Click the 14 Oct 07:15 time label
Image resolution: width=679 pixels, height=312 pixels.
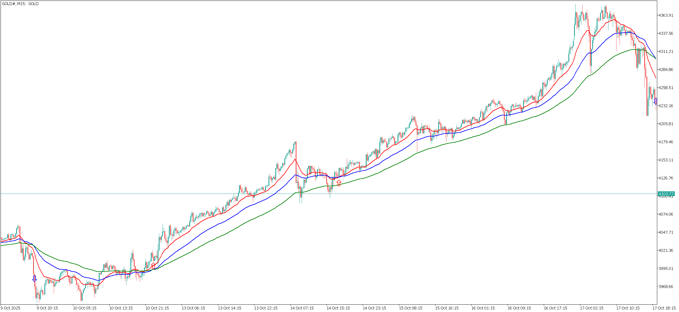tap(302, 308)
